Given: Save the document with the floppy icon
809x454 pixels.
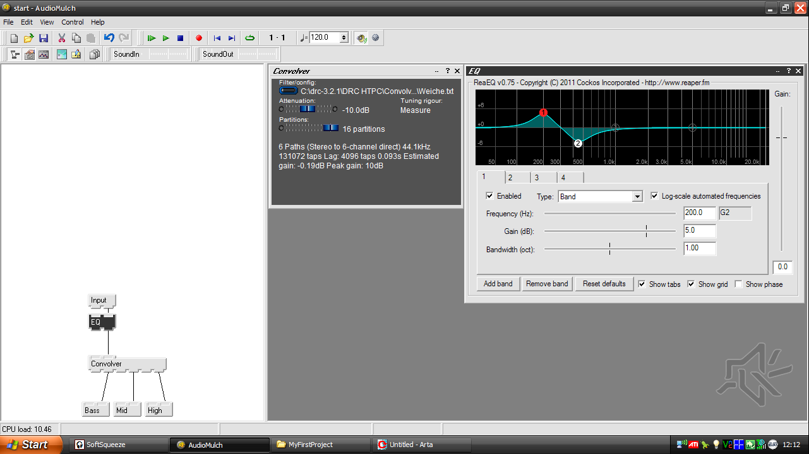Looking at the screenshot, I should pos(44,38).
